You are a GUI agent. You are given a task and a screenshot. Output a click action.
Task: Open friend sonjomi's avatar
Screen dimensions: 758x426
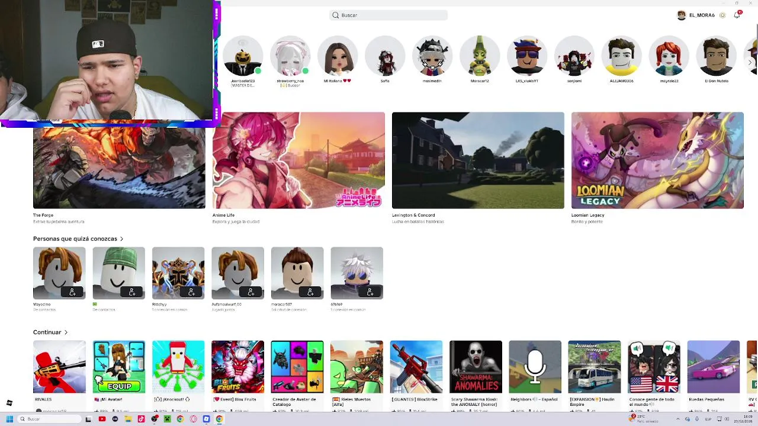click(x=574, y=56)
